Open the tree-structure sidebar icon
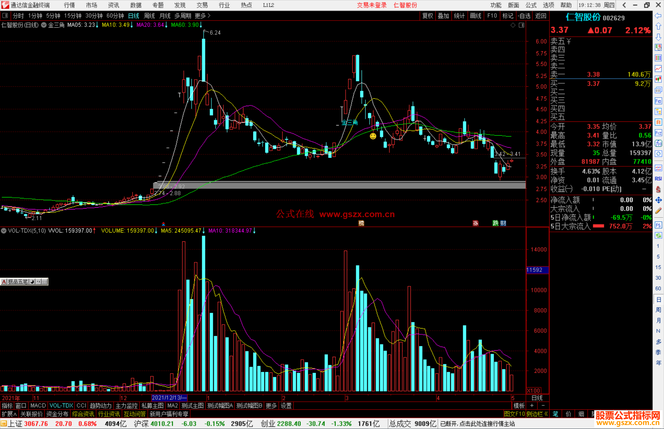This screenshot has width=664, height=429. tap(658, 112)
